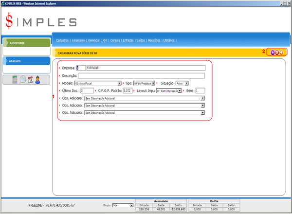Click the user avatar icon
Image resolution: width=292 pixels, height=214 pixels.
click(x=37, y=80)
